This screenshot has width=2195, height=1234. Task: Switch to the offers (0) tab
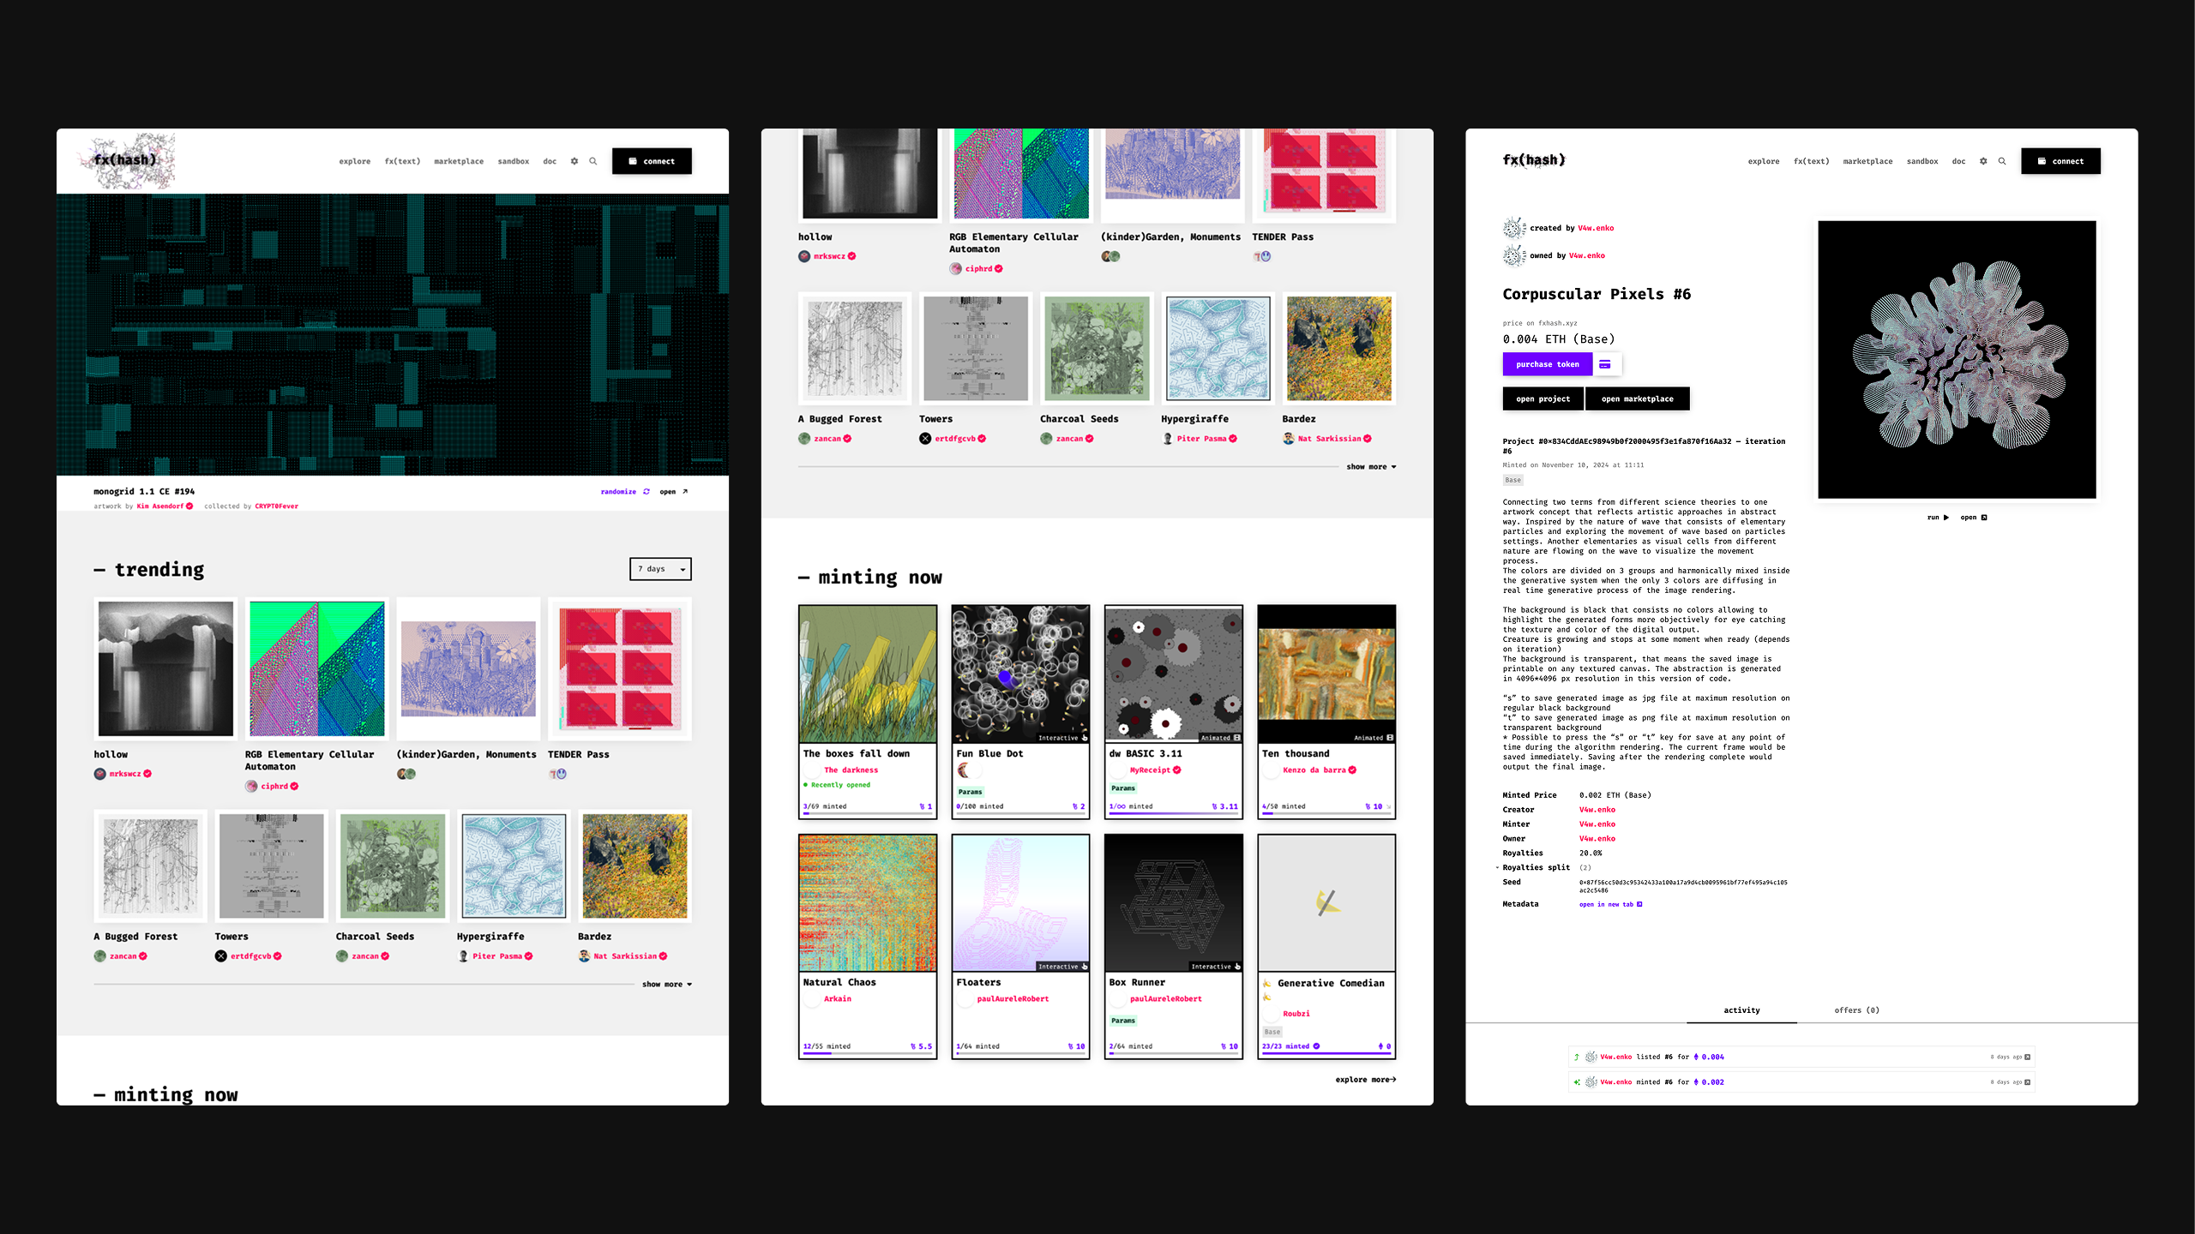tap(1856, 1010)
